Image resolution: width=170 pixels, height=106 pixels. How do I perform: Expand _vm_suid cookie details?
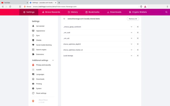(131, 32)
